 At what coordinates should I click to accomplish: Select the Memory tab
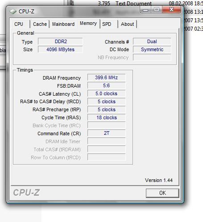click(88, 24)
